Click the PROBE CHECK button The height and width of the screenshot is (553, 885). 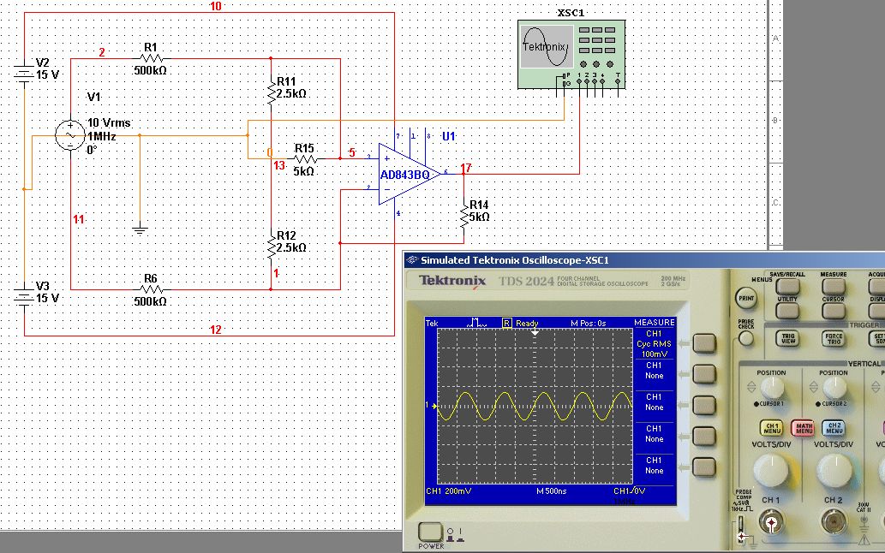(x=745, y=338)
